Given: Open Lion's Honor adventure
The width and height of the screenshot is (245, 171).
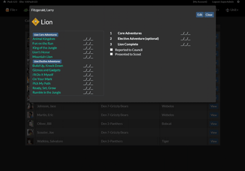Looking at the screenshot, I should tap(41, 52).
